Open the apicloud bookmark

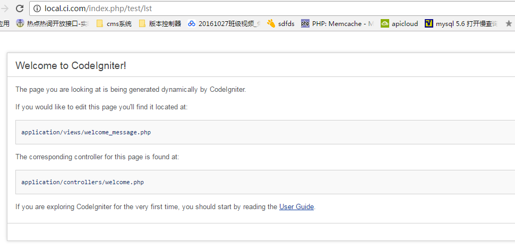(x=399, y=23)
